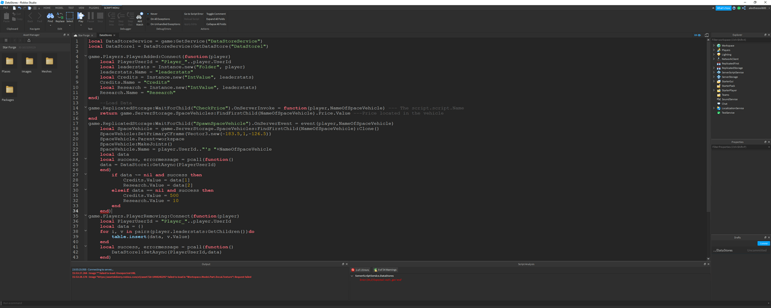Switch to the Star Forge tab
Viewport: 771px width, 308px height.
point(83,35)
